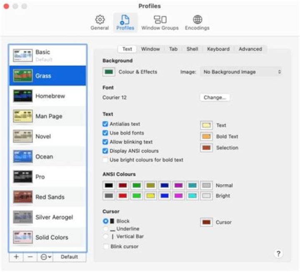Click the Change font button
This screenshot has height=272, width=300.
click(x=215, y=97)
